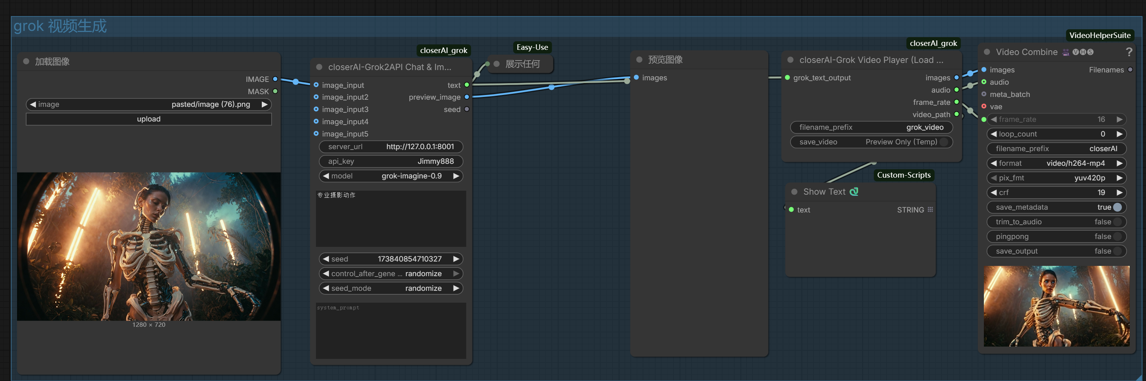The height and width of the screenshot is (381, 1146).
Task: Collapse the 预览图像 node via header dot
Action: pos(639,60)
